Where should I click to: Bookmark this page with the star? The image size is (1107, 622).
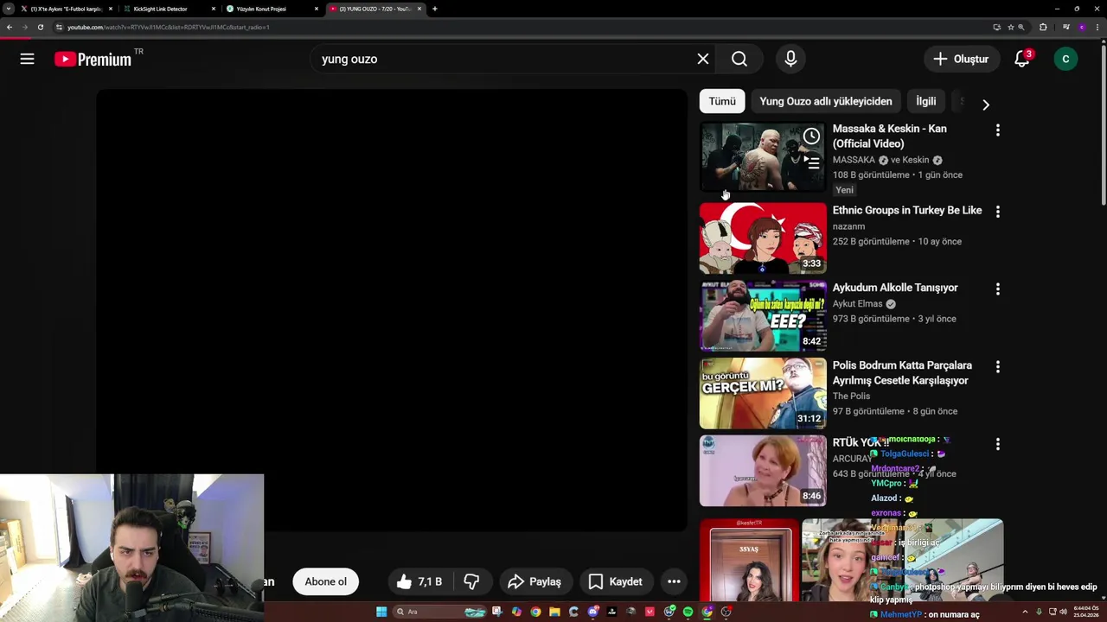click(x=1010, y=27)
